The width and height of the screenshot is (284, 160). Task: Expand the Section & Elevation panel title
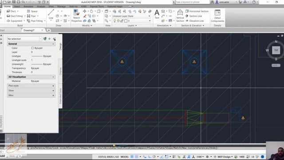(193, 26)
